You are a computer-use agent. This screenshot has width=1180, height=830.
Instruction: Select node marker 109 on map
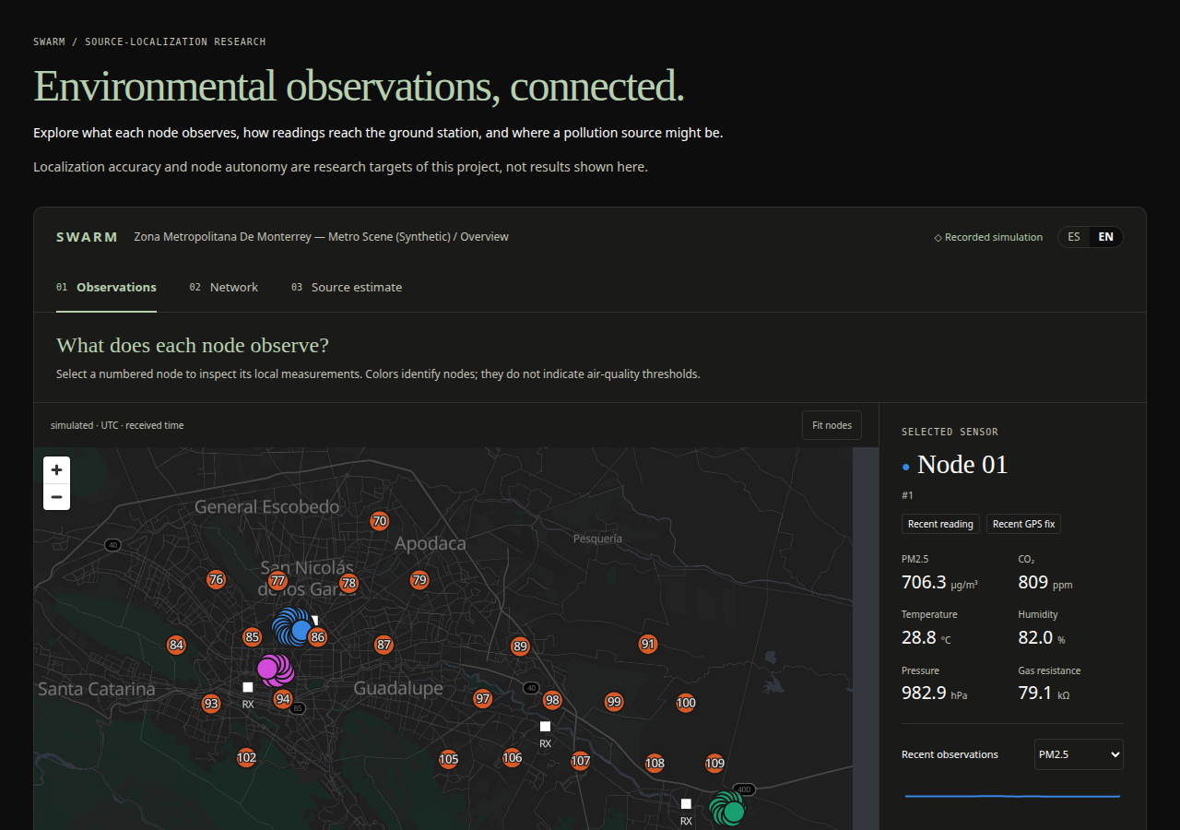coord(715,763)
